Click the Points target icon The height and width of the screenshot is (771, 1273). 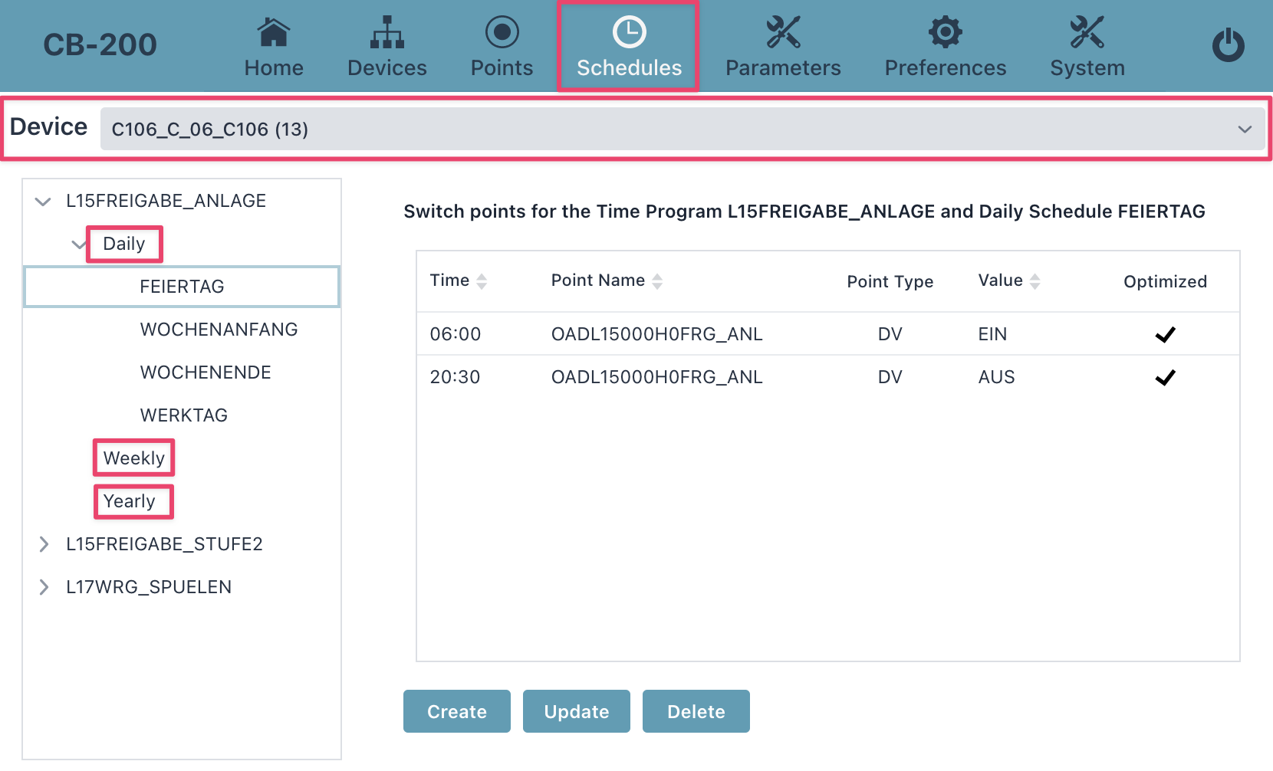tap(502, 32)
